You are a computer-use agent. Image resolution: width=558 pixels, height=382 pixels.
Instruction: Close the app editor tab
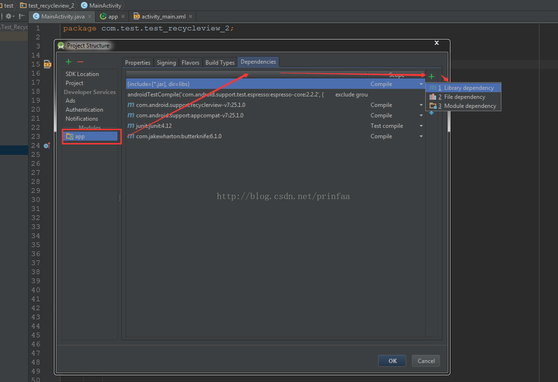(123, 16)
